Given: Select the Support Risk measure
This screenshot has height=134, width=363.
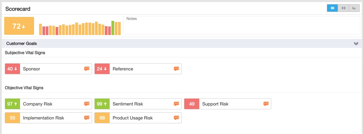Looking at the screenshot, I should (215, 104).
